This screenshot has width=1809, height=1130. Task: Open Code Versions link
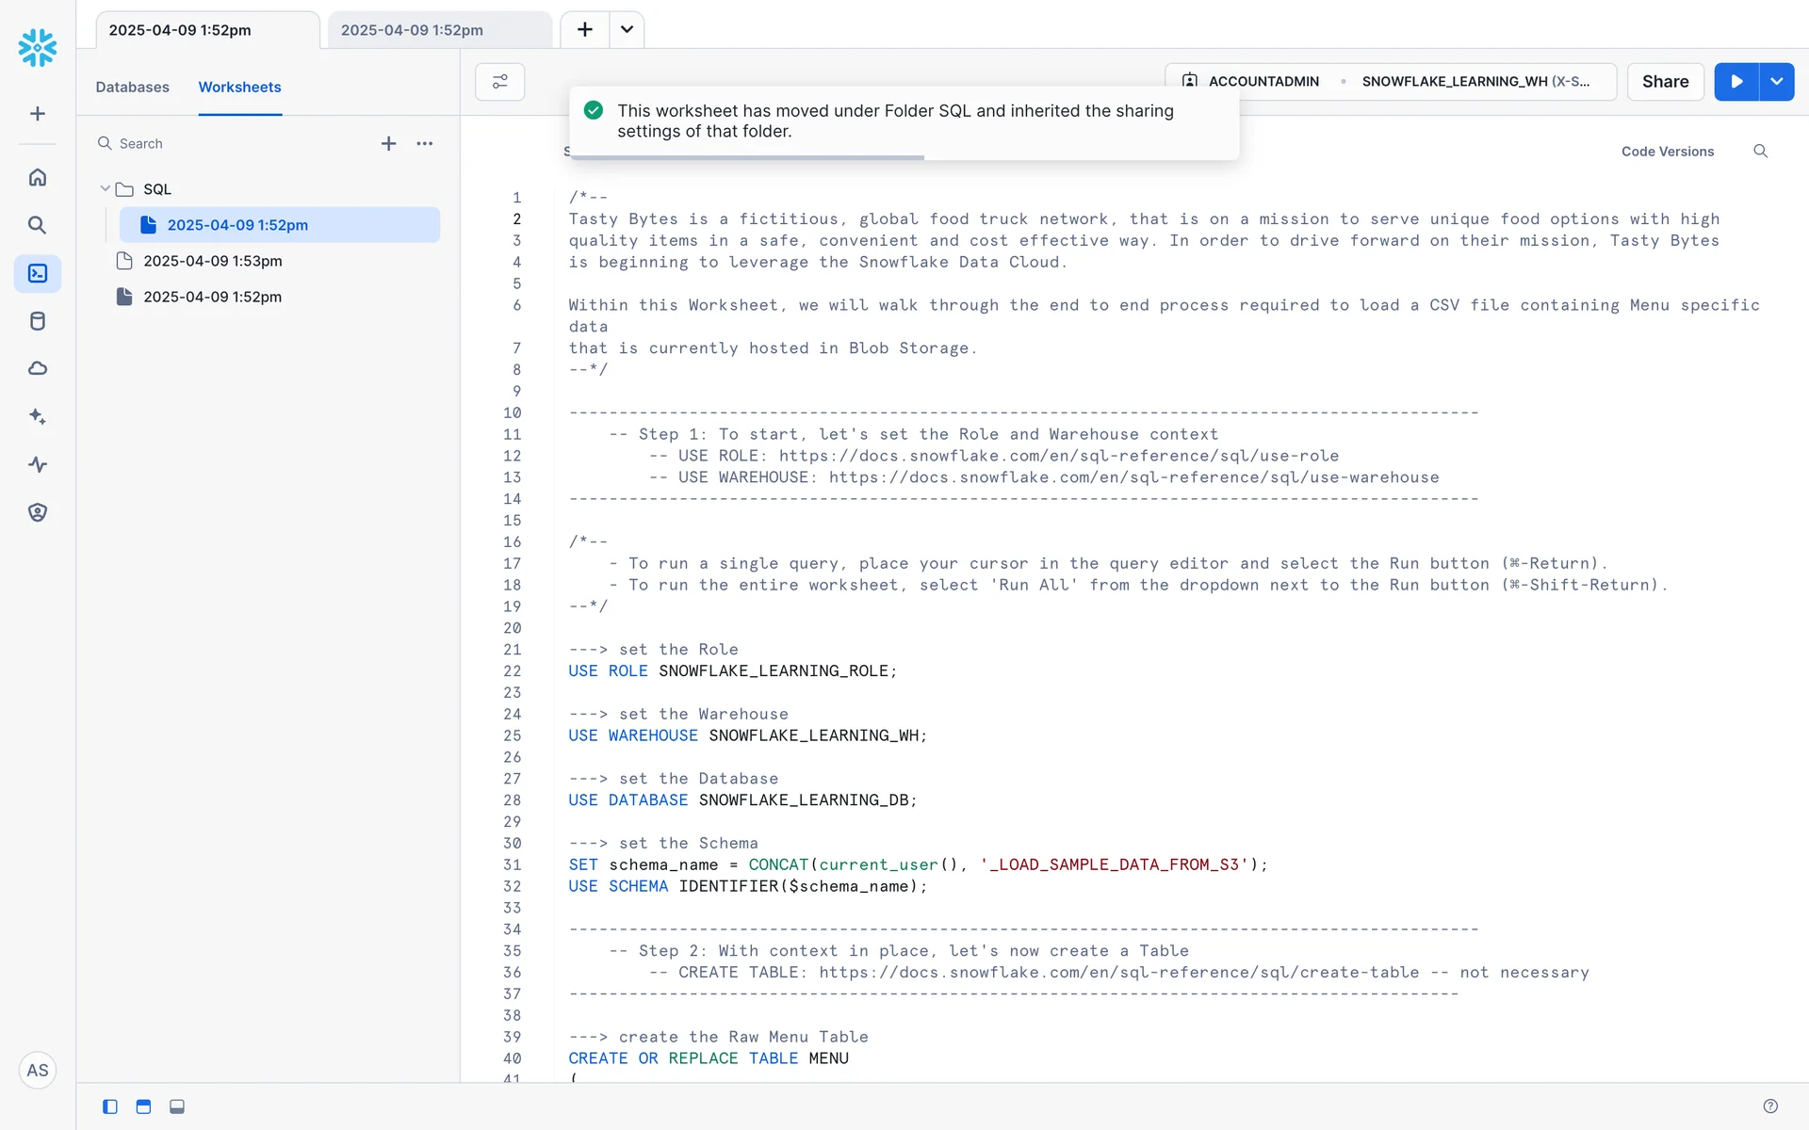pos(1667,152)
